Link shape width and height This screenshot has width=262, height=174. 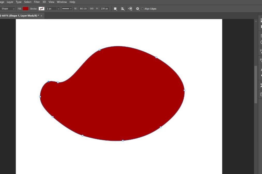(92, 9)
